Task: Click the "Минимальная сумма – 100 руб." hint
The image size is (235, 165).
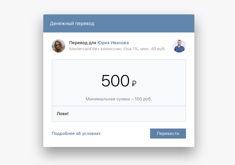Action: 119,99
